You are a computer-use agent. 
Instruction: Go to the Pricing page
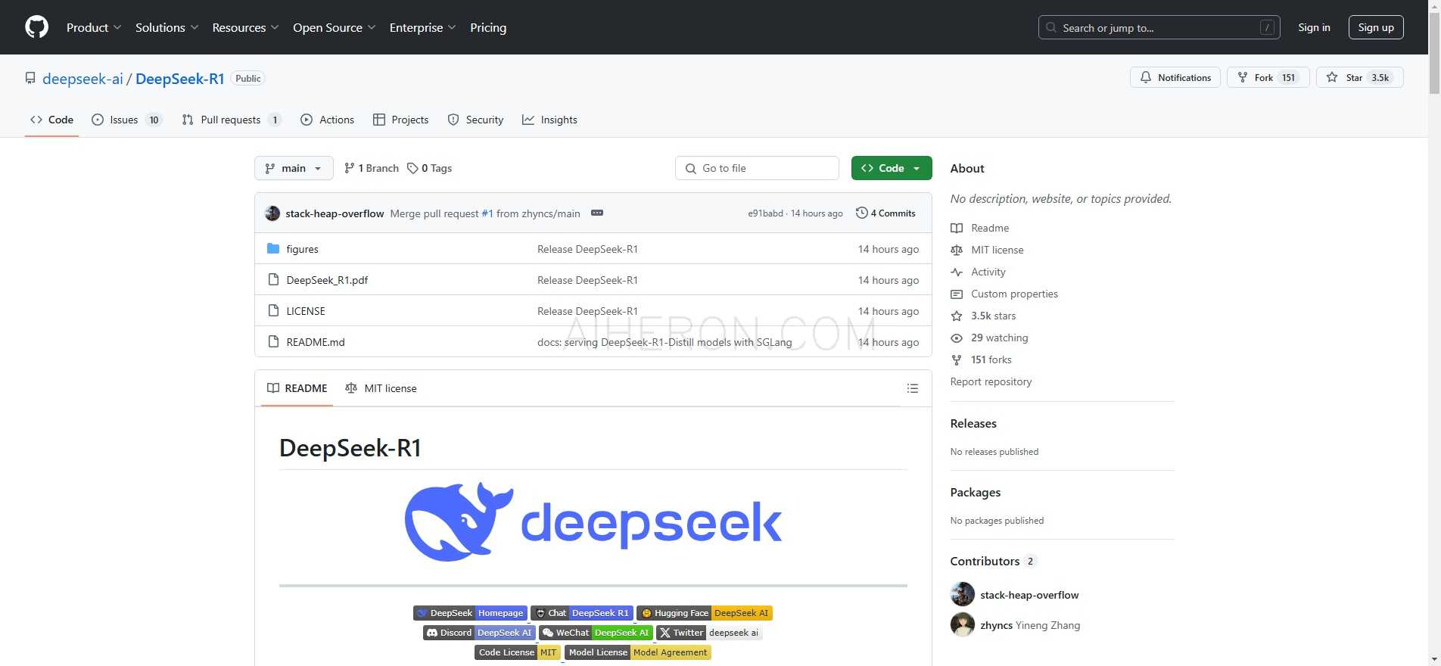click(x=488, y=27)
